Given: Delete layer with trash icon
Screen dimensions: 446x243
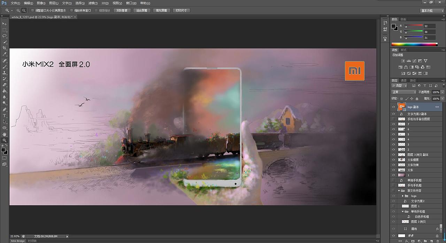Looking at the screenshot, I should (x=438, y=241).
